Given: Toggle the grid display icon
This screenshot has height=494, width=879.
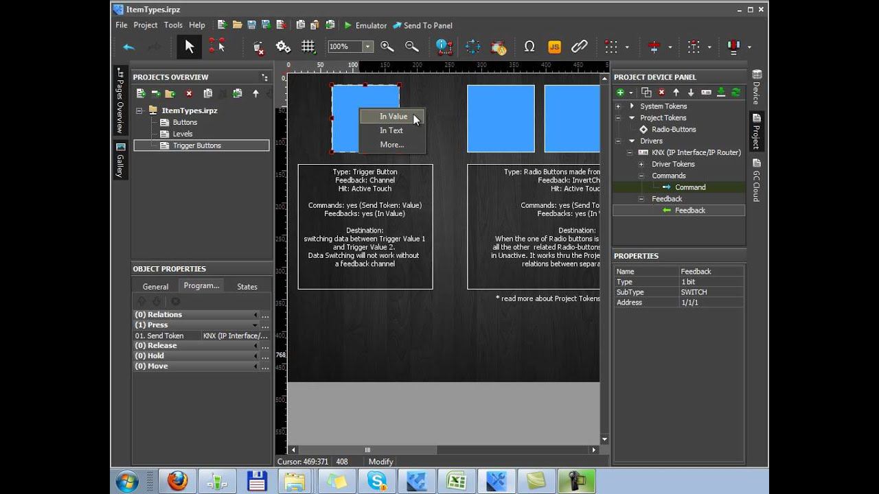Looking at the screenshot, I should coord(308,47).
